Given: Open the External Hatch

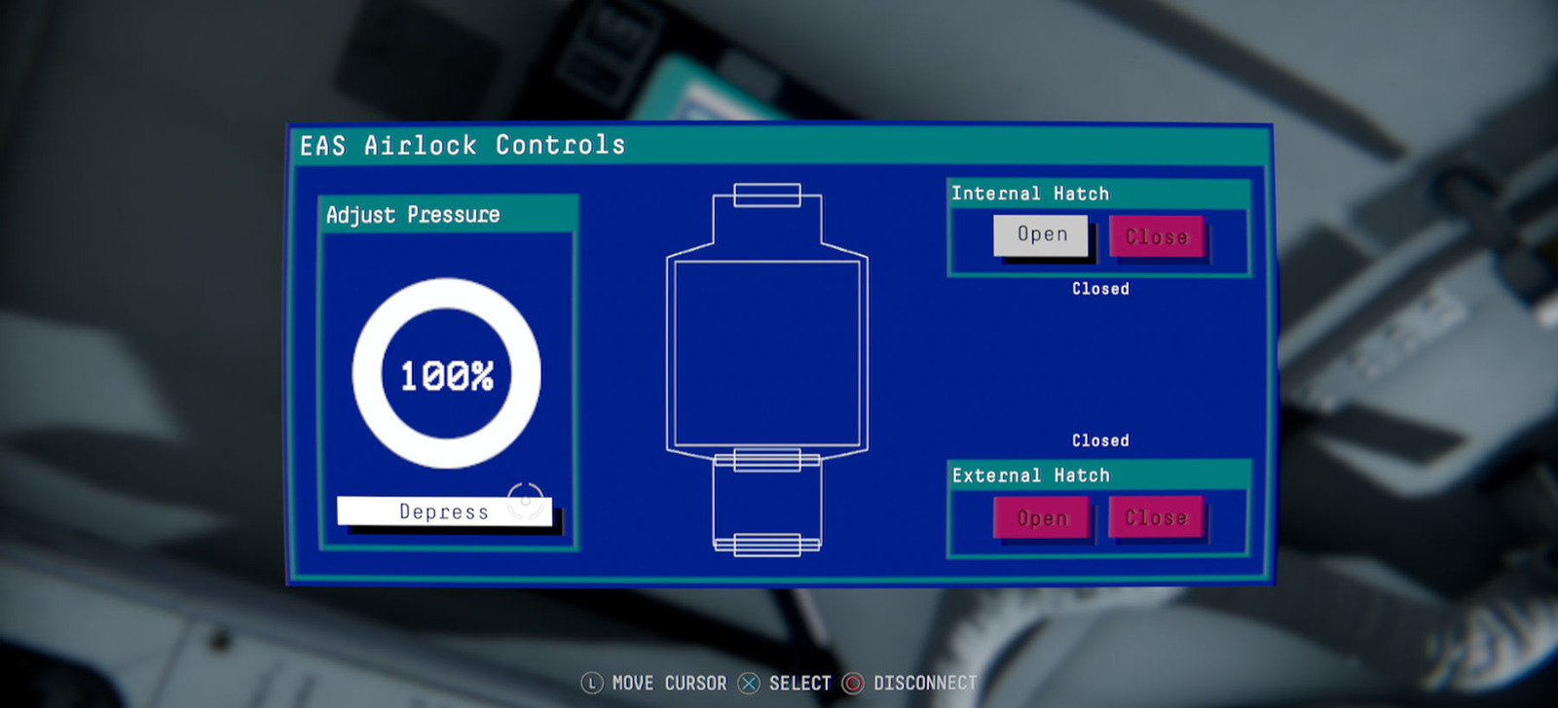Looking at the screenshot, I should point(1041,518).
